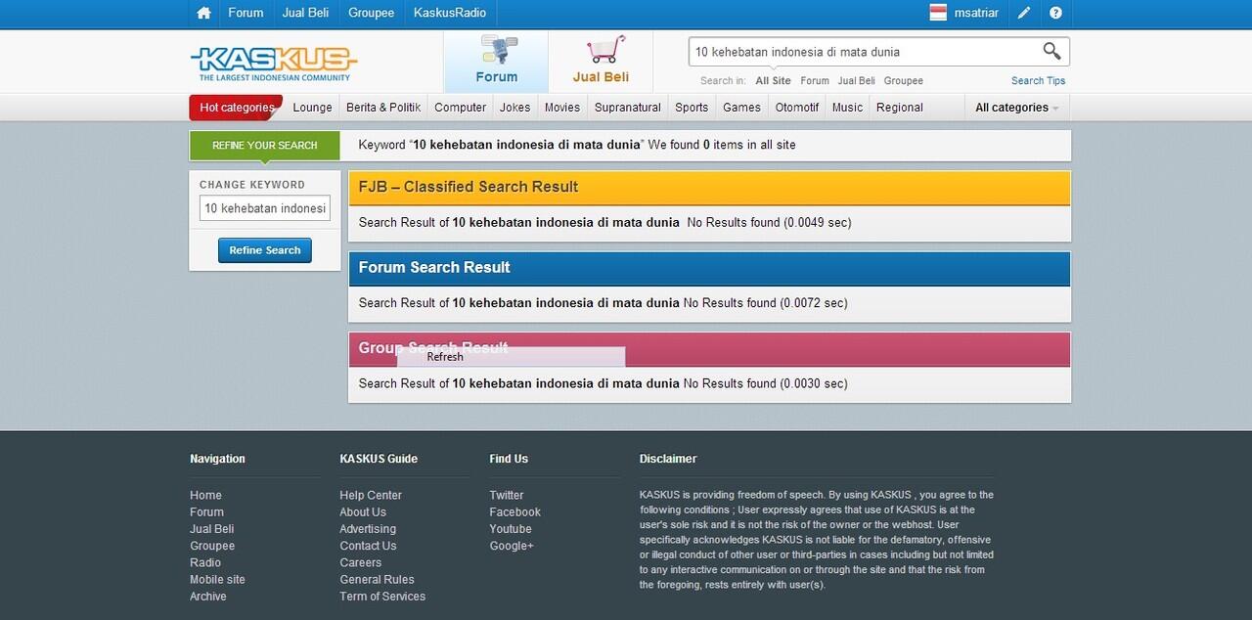This screenshot has width=1252, height=620.
Task: Open Facebook link under Find Us
Action: pos(514,512)
